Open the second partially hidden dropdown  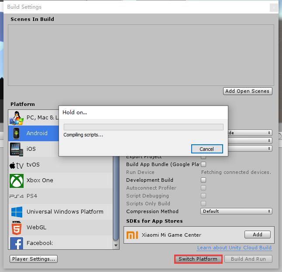(x=250, y=141)
